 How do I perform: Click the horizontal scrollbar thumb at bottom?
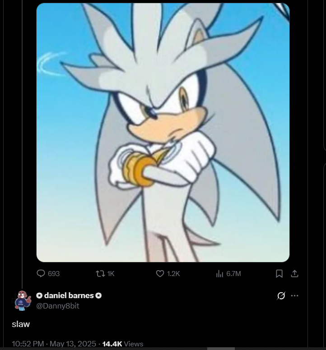coord(221,349)
